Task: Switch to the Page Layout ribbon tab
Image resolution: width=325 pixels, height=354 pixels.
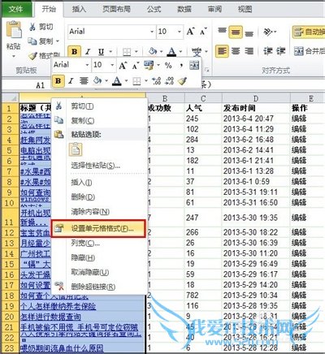Action: 116,9
